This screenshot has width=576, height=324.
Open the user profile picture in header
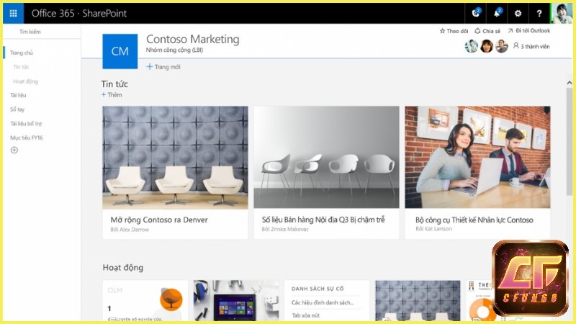pyautogui.click(x=562, y=14)
